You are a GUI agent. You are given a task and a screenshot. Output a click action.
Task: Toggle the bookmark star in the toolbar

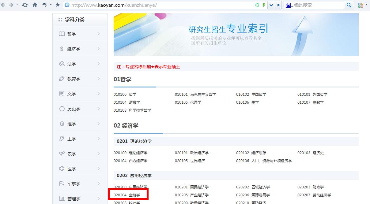tap(57, 5)
